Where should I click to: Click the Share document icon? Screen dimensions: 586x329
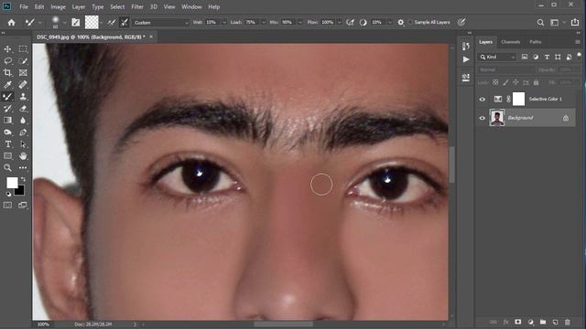575,22
